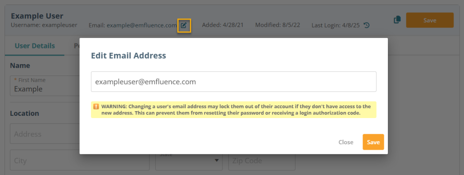Click the top-right page Save button
Screen dimensions: 464x175
click(x=430, y=20)
